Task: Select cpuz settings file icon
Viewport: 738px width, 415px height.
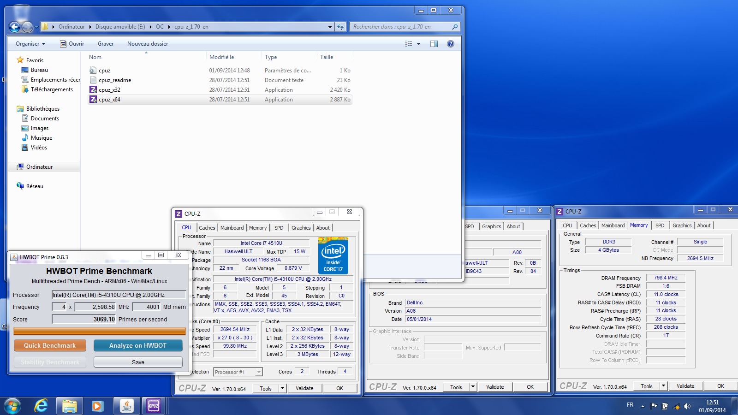Action: 93,71
